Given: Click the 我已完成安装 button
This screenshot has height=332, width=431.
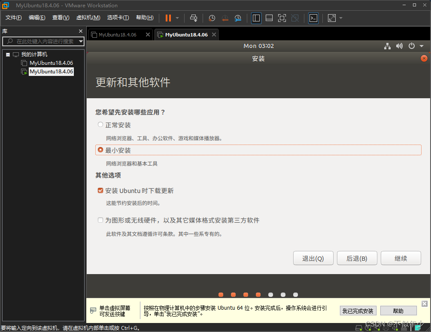Looking at the screenshot, I should point(358,311).
